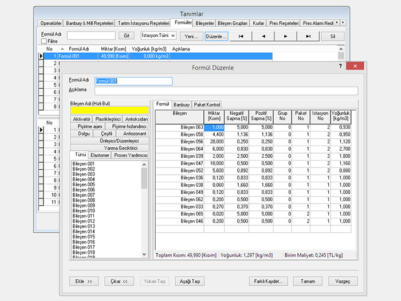Image resolution: width=401 pixels, height=301 pixels.
Task: Click the Açıklama text field
Action: tap(226, 91)
